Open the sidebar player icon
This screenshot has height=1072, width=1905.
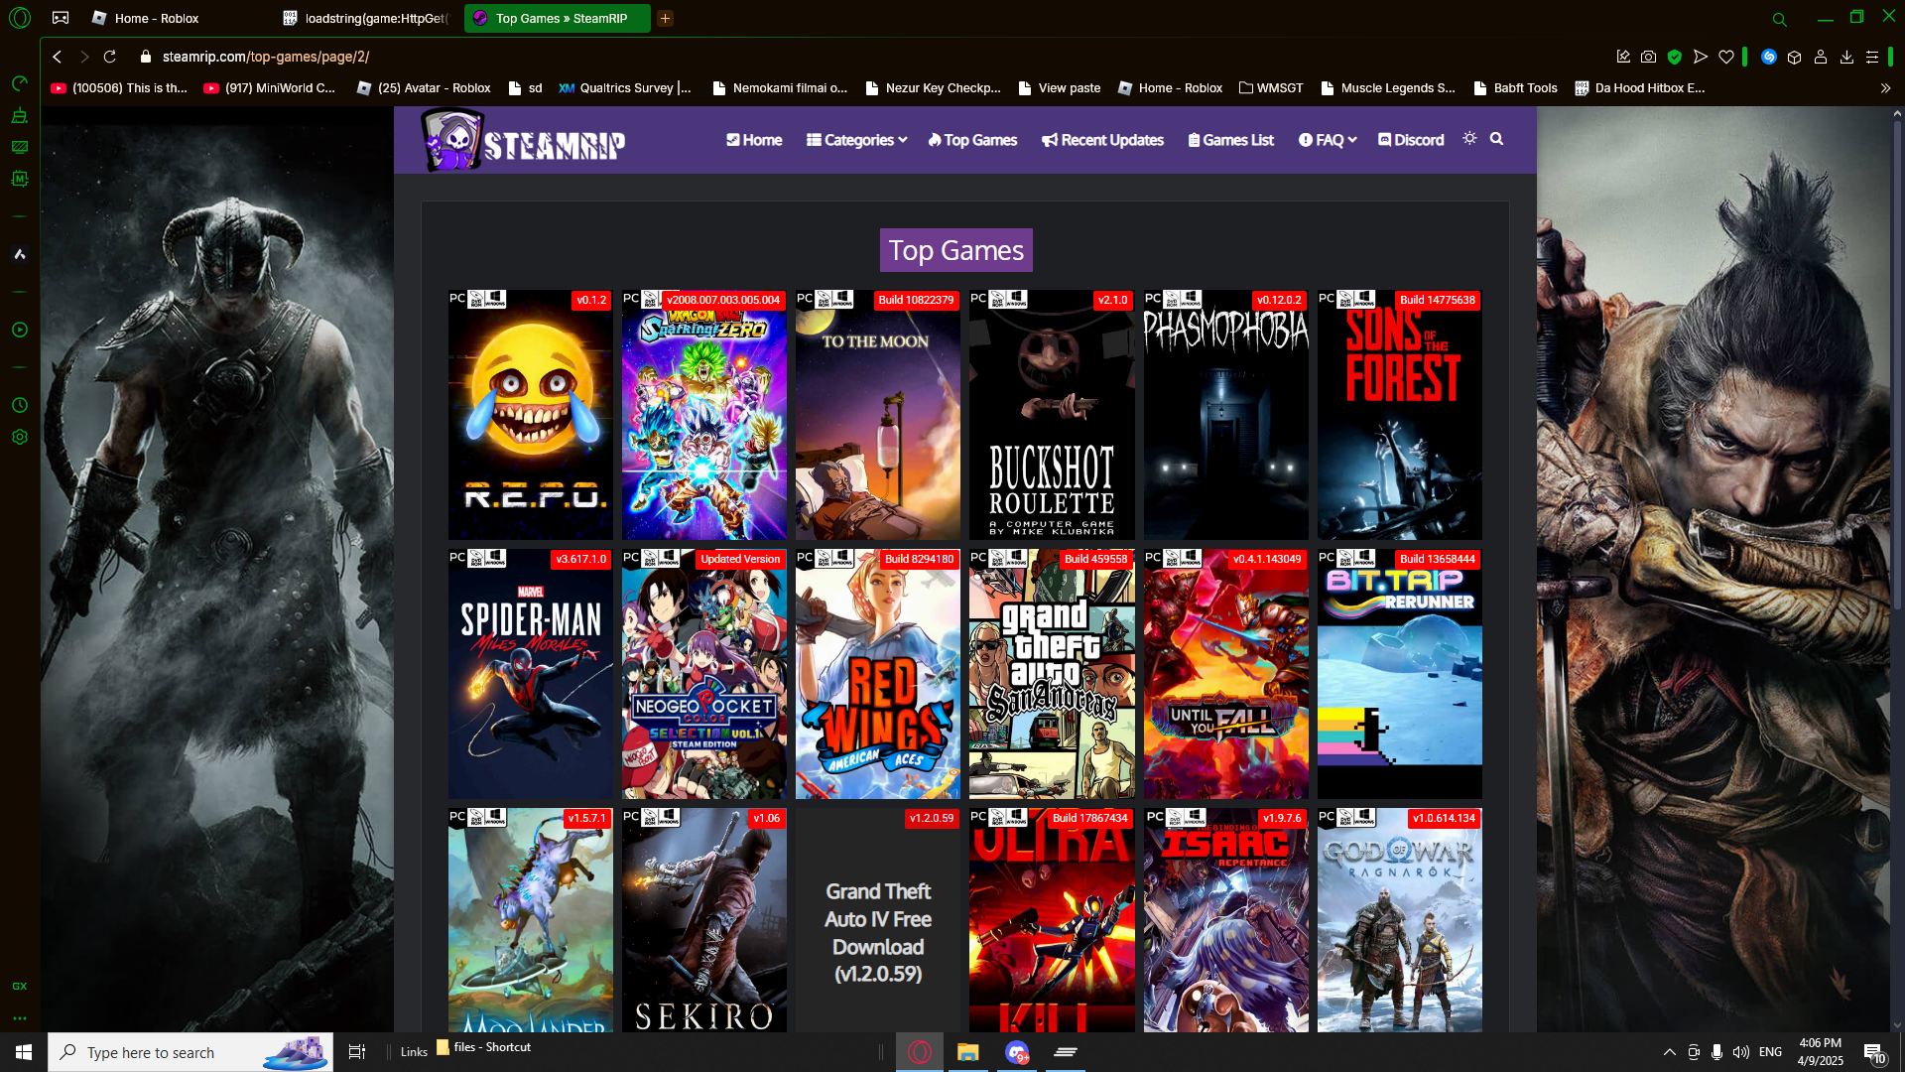click(x=19, y=330)
